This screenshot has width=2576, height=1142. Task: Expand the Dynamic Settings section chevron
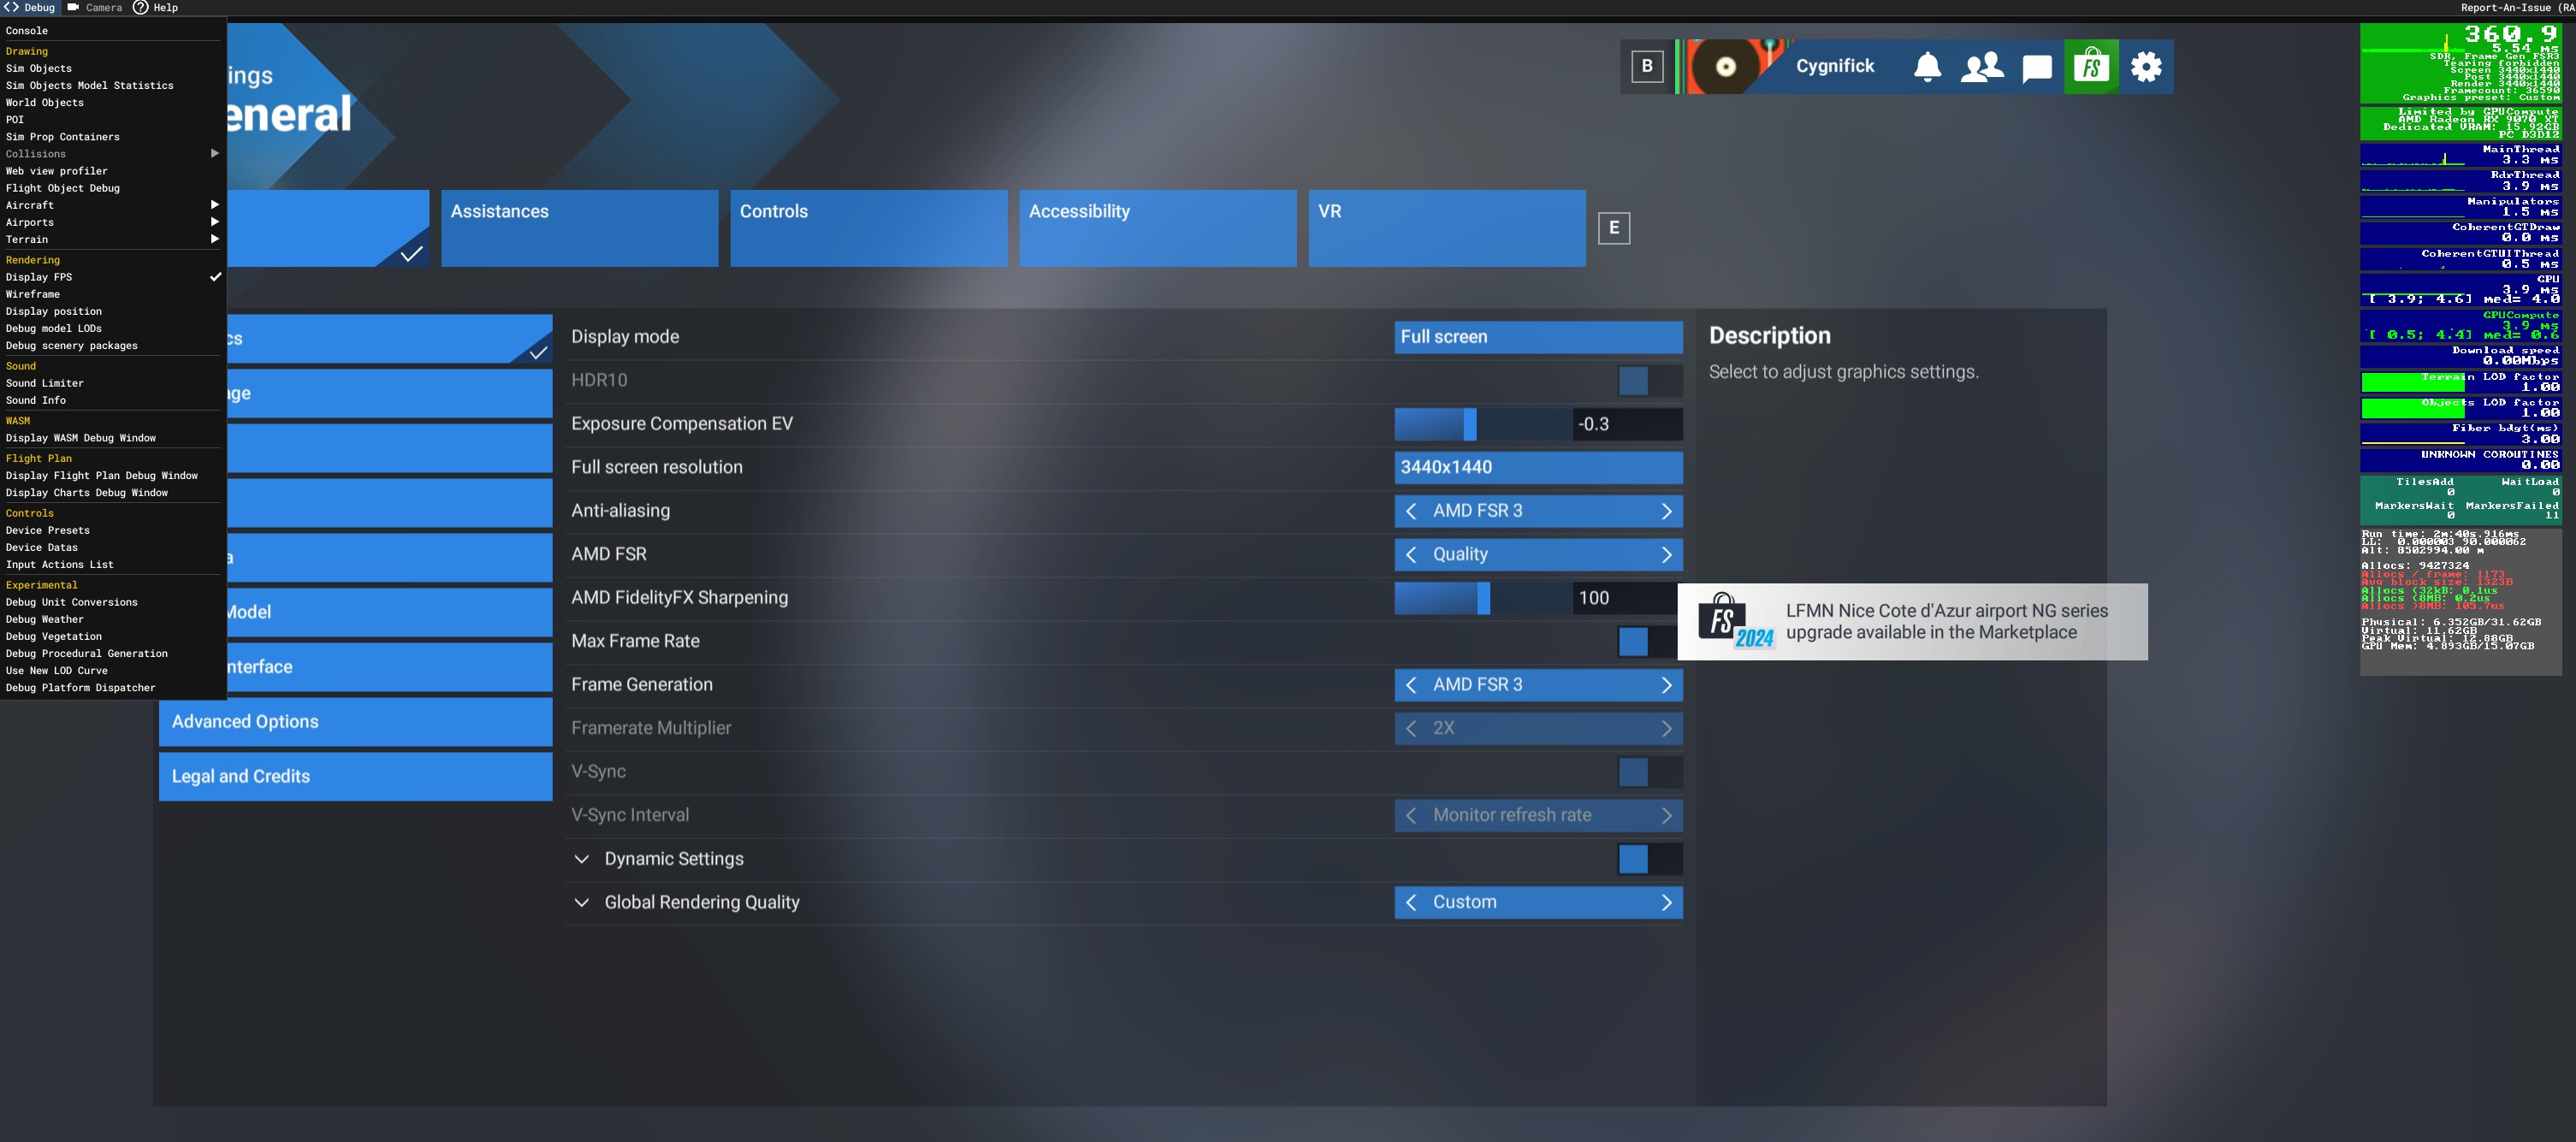tap(581, 859)
